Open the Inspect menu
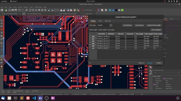The image size is (181, 101). click(26, 7)
